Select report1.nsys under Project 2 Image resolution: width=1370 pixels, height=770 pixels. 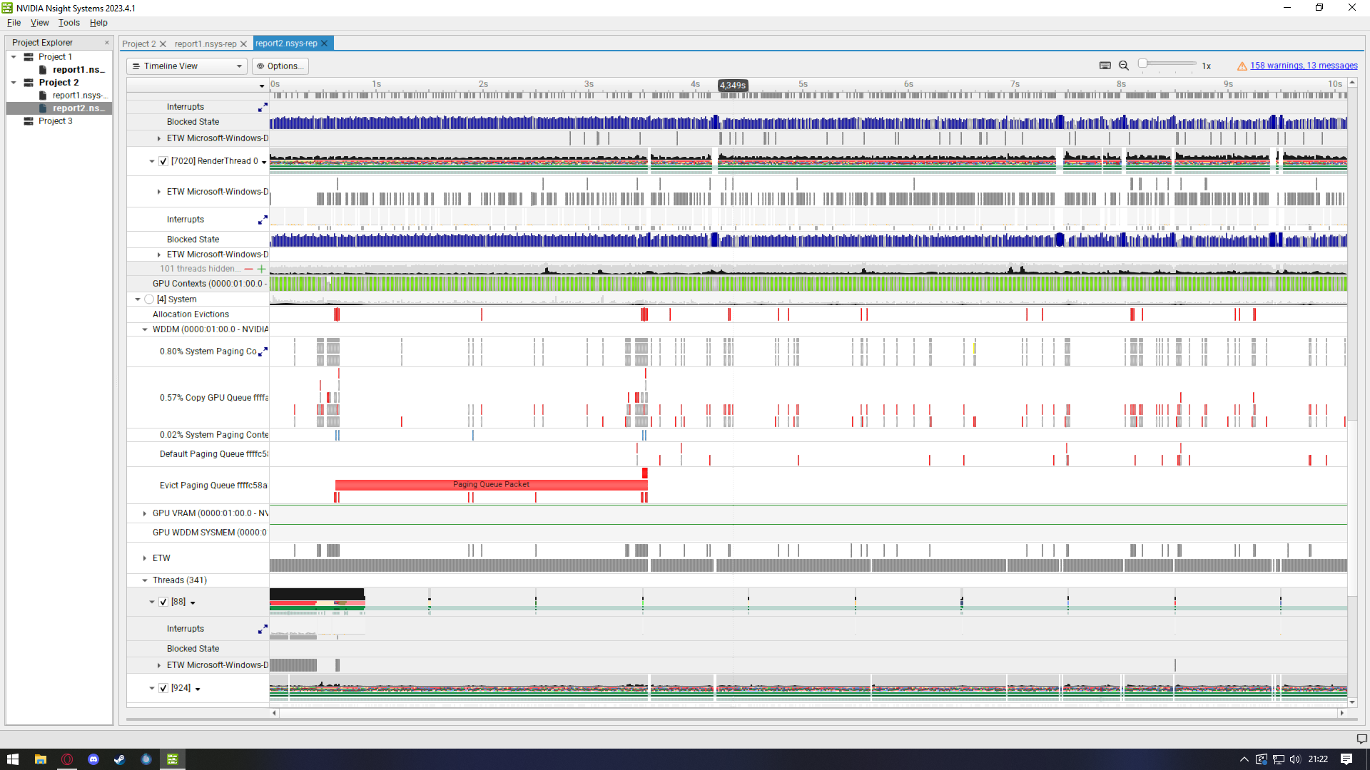pyautogui.click(x=80, y=96)
